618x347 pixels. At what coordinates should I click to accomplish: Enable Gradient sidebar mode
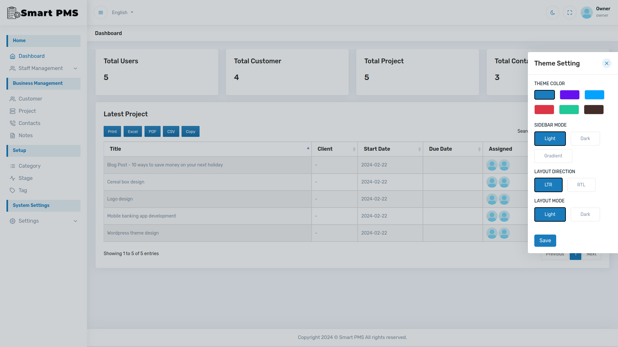tap(553, 156)
